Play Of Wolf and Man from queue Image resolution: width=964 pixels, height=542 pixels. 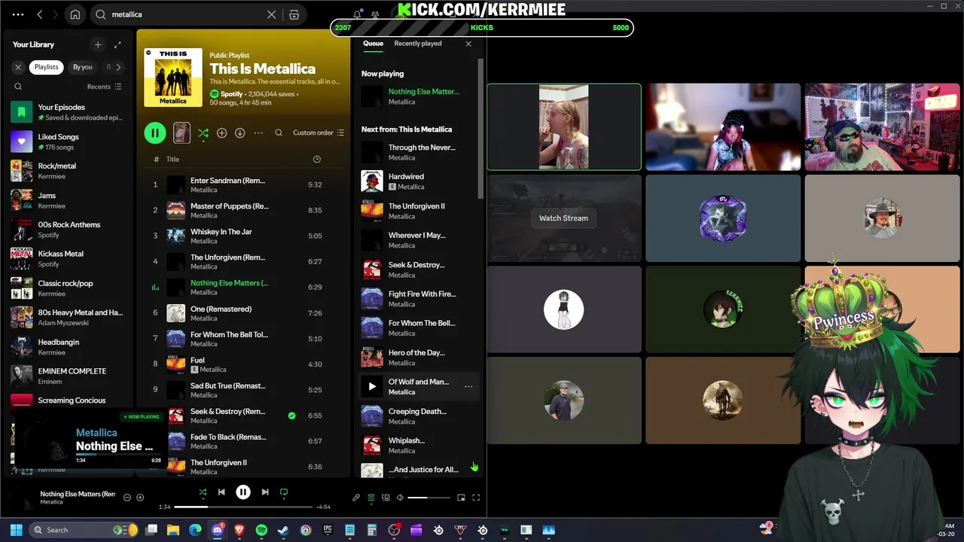[371, 387]
